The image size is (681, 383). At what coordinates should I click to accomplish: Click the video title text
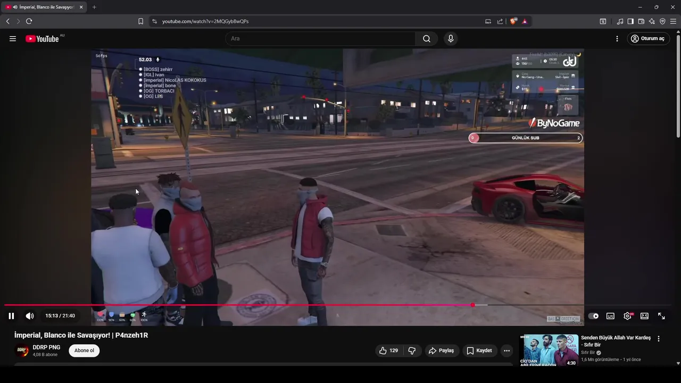point(81,335)
